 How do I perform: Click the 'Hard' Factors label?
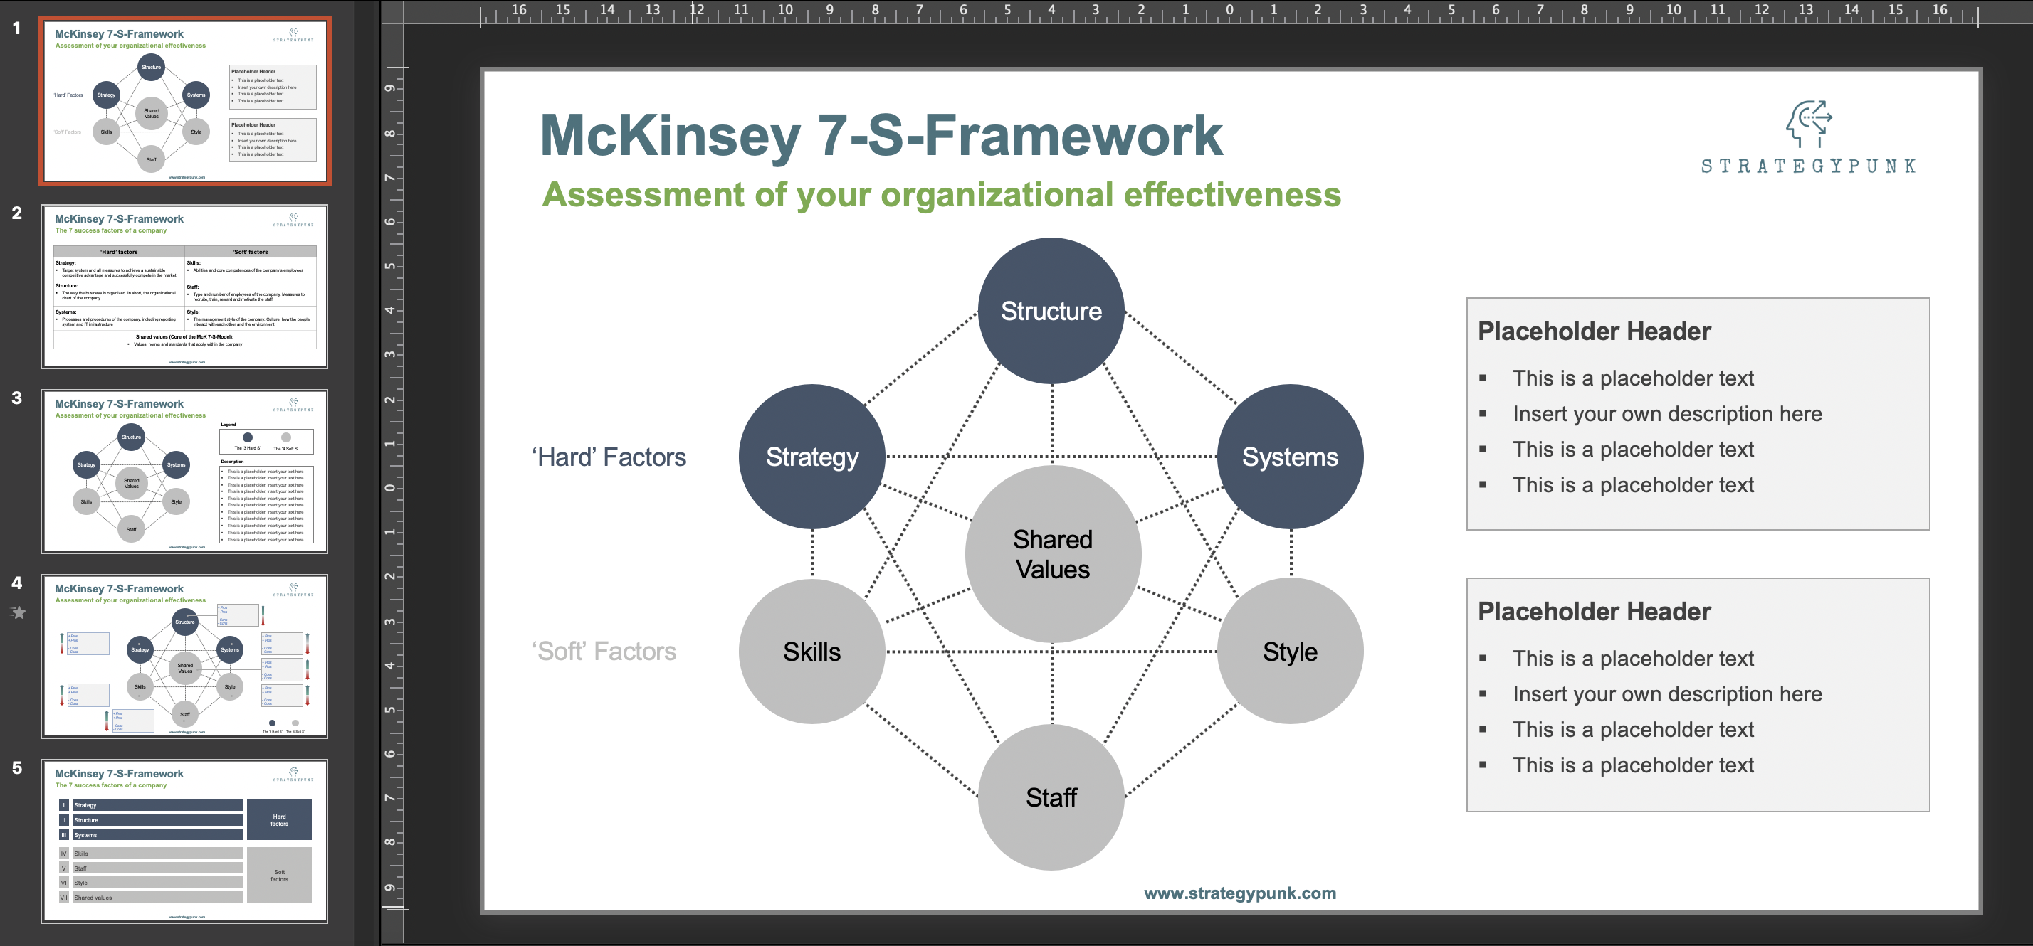coord(609,457)
